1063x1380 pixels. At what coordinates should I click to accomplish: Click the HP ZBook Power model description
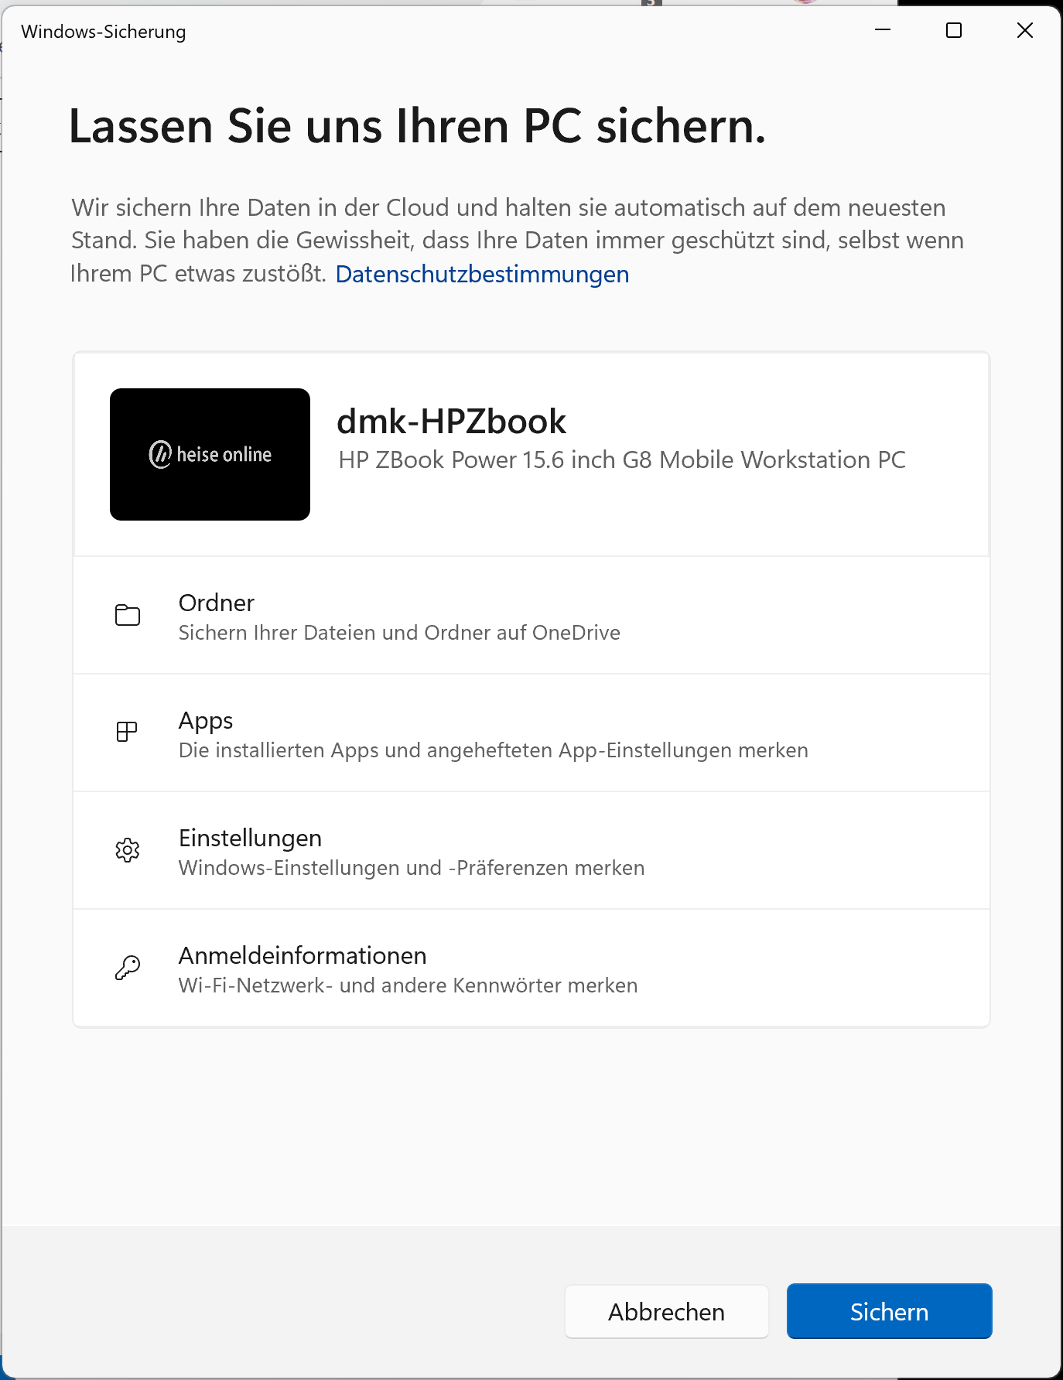click(621, 460)
